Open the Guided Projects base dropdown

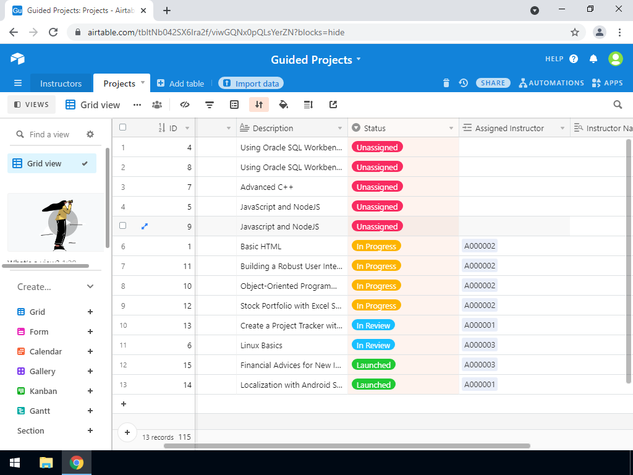(358, 59)
